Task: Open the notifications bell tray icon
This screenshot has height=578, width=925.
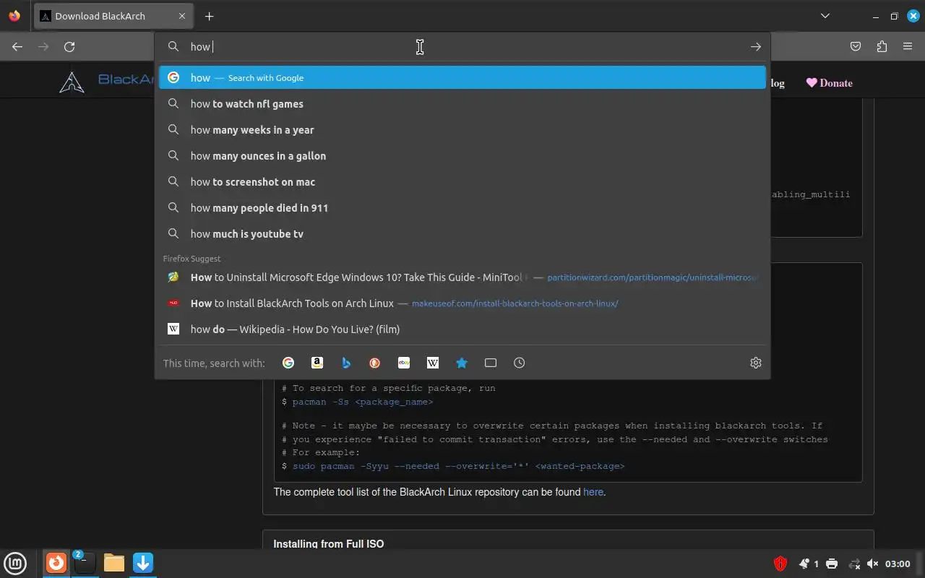Action: pos(804,564)
